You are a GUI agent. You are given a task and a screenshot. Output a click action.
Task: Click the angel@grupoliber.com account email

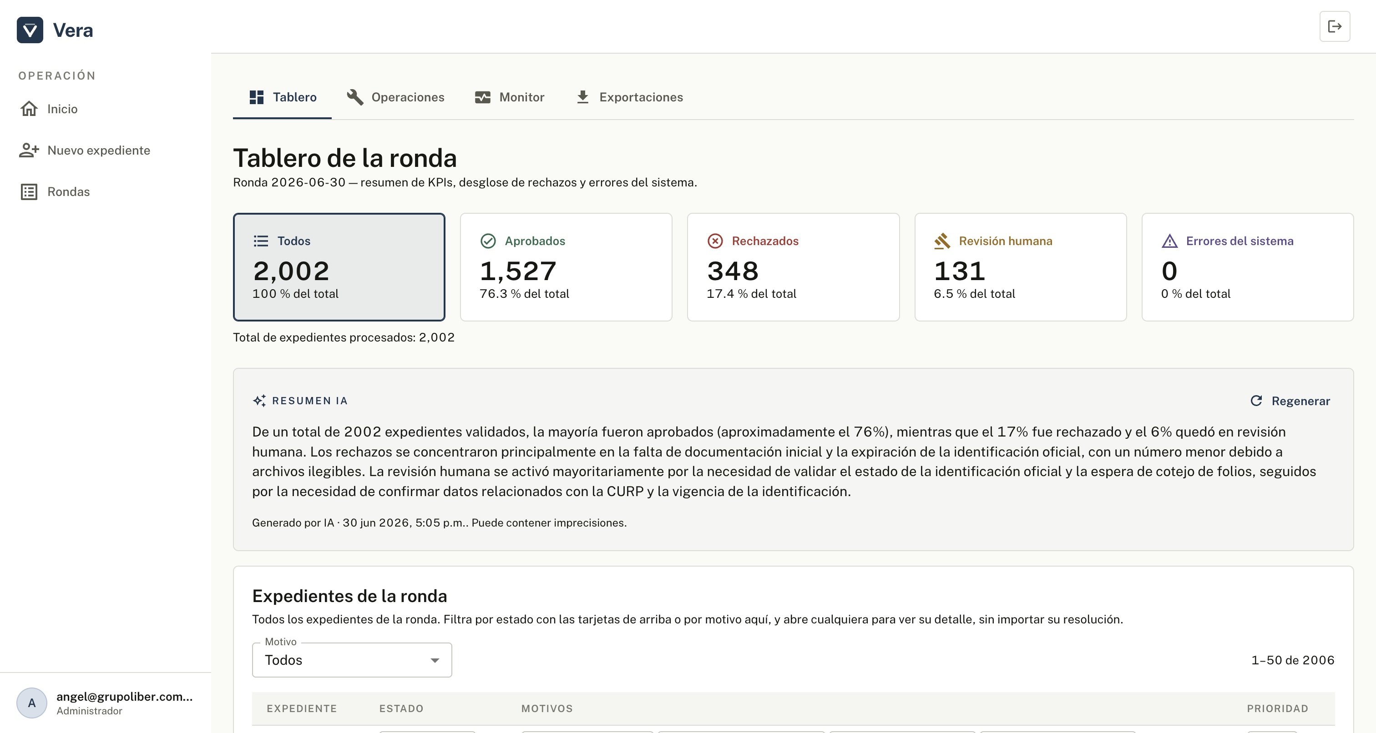click(125, 696)
